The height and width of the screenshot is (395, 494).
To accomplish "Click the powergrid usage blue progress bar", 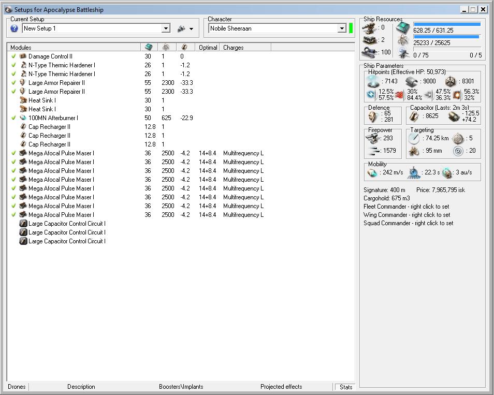I will coord(446,37).
